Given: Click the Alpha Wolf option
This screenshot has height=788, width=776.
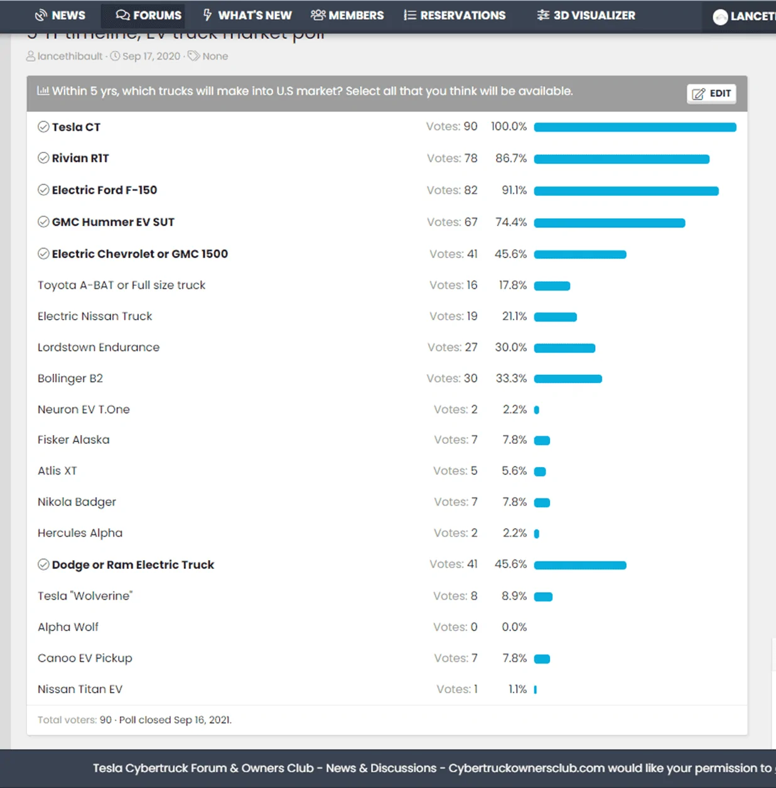Looking at the screenshot, I should point(68,627).
